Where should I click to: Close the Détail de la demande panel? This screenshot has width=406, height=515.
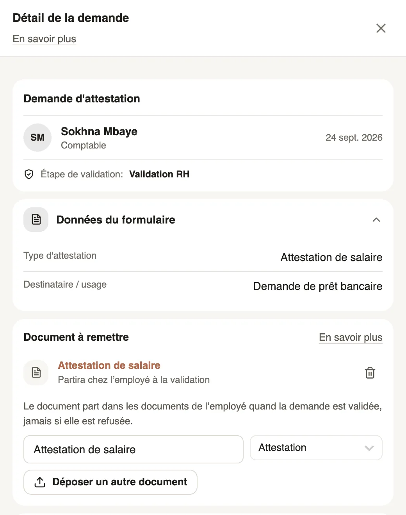pyautogui.click(x=381, y=28)
